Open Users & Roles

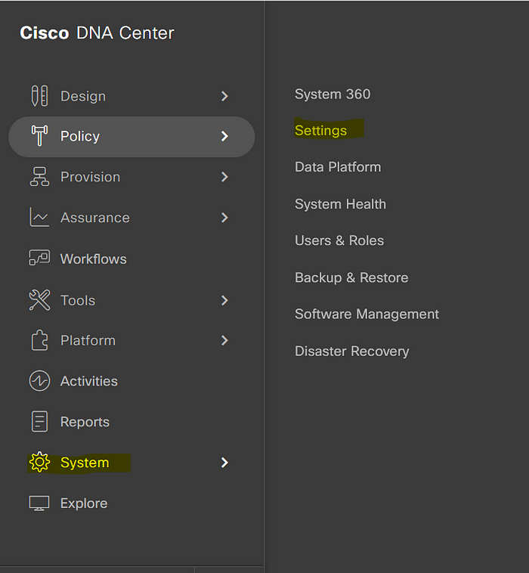(x=339, y=240)
